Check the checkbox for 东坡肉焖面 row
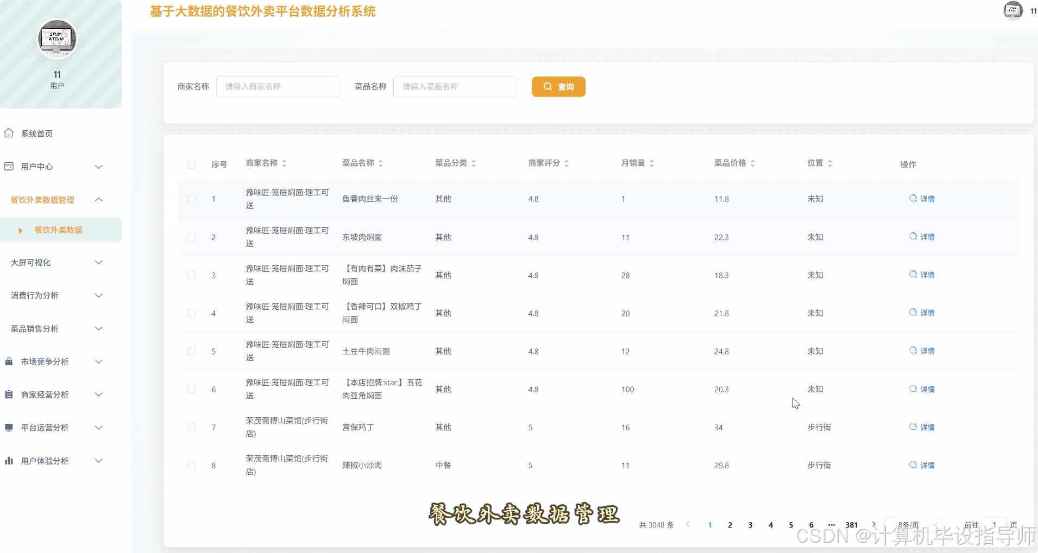The height and width of the screenshot is (553, 1038). tap(191, 237)
